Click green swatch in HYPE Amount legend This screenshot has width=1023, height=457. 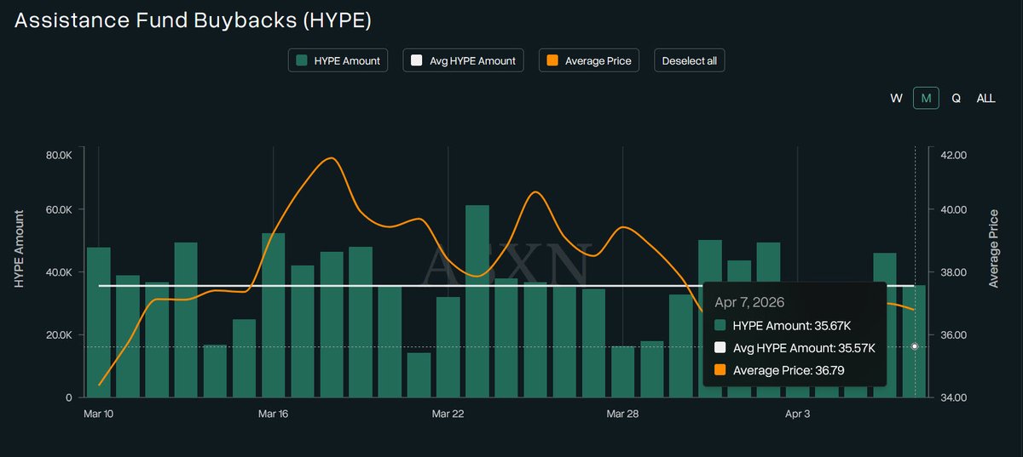tap(302, 60)
